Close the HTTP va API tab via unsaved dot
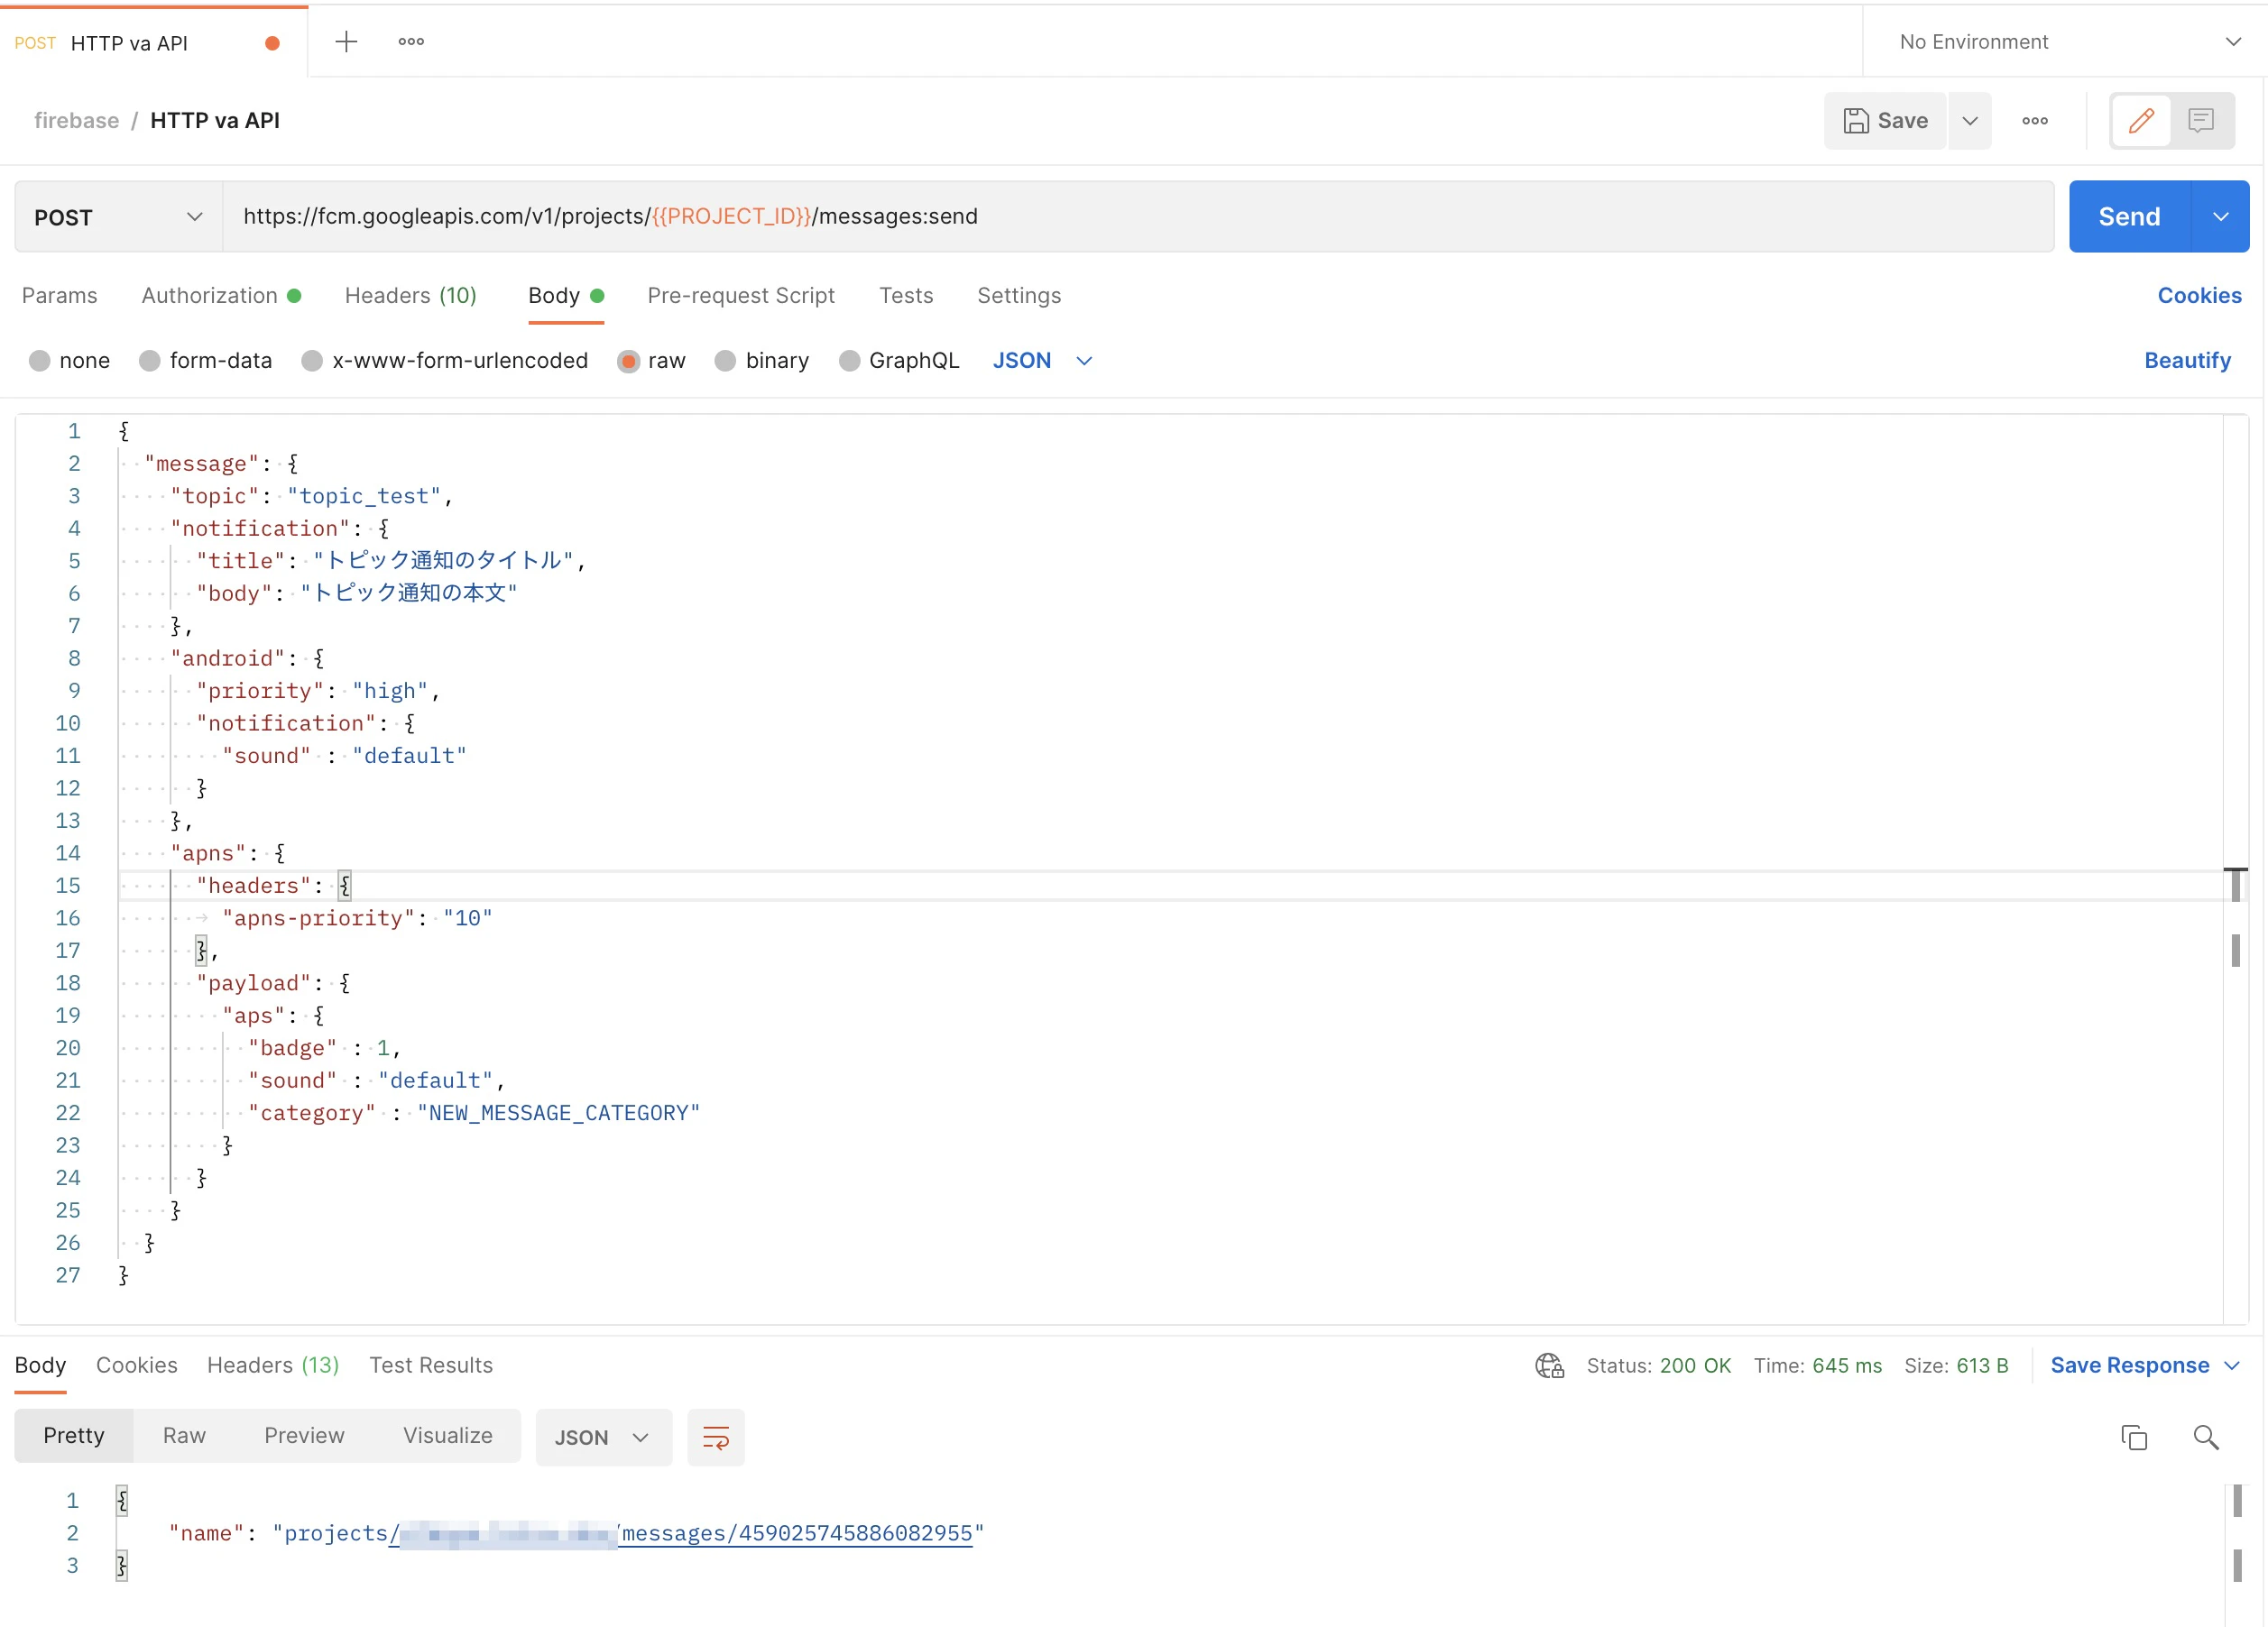The width and height of the screenshot is (2268, 1627). (272, 43)
